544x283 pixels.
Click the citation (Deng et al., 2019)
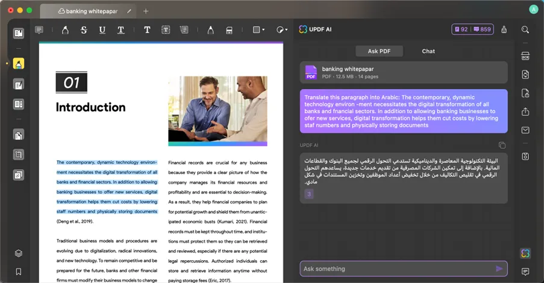click(x=75, y=221)
